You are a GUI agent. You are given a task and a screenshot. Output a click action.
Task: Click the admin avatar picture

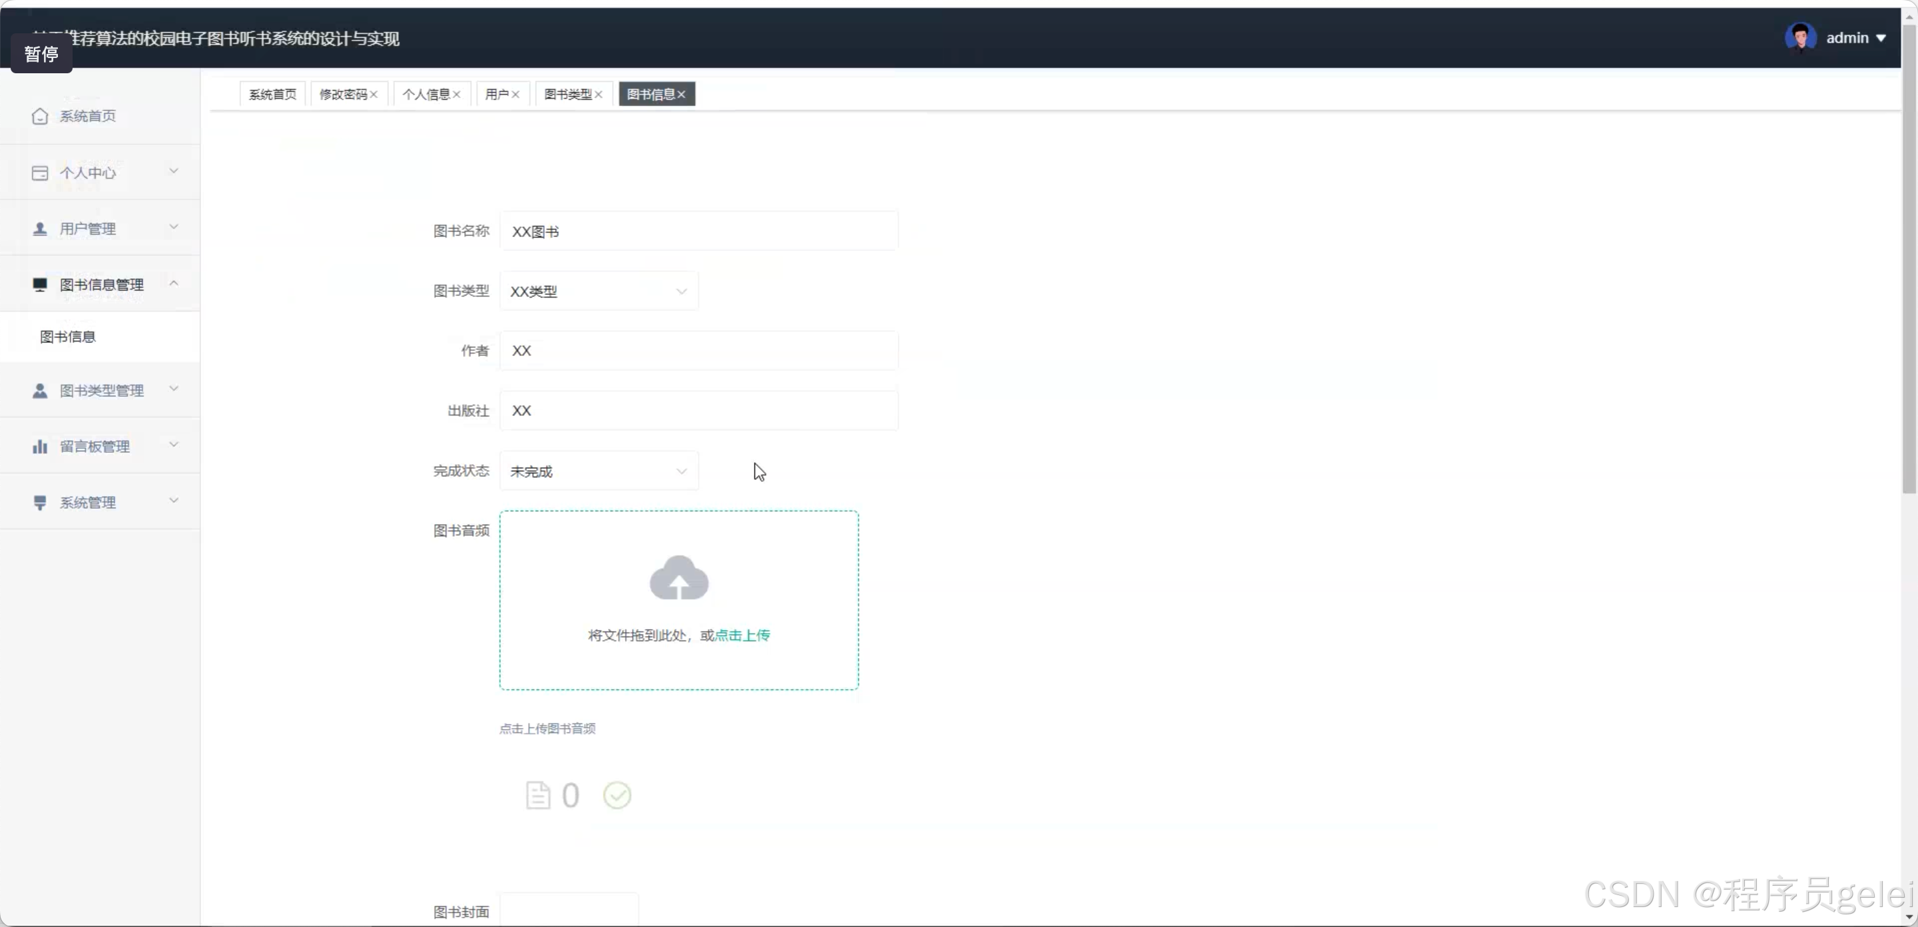(x=1799, y=37)
